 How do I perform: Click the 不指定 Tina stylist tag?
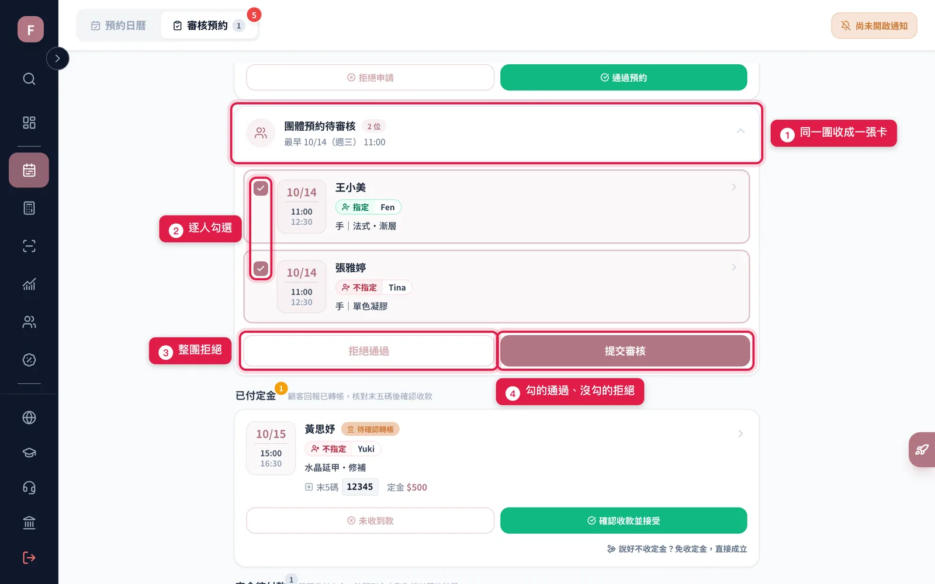pos(373,287)
